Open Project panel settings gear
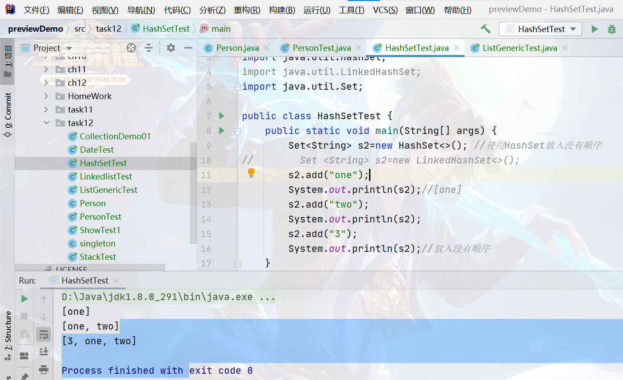The image size is (623, 380). click(x=170, y=48)
